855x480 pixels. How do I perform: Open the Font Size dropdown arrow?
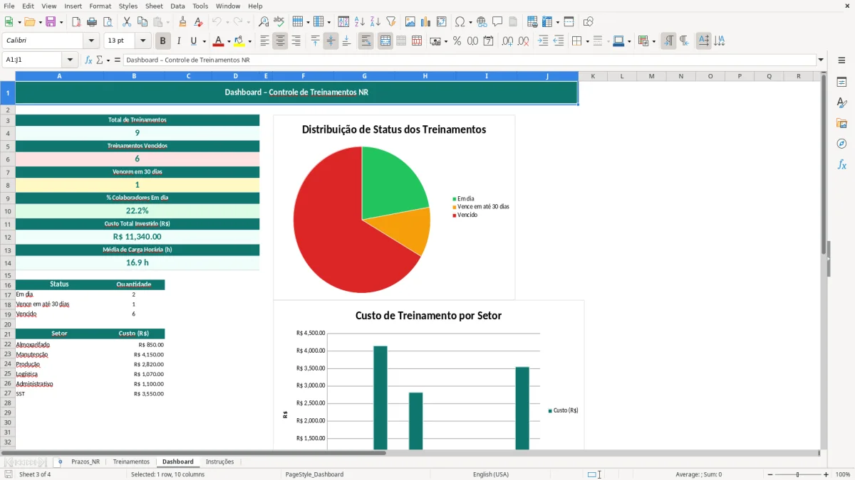[x=143, y=41]
